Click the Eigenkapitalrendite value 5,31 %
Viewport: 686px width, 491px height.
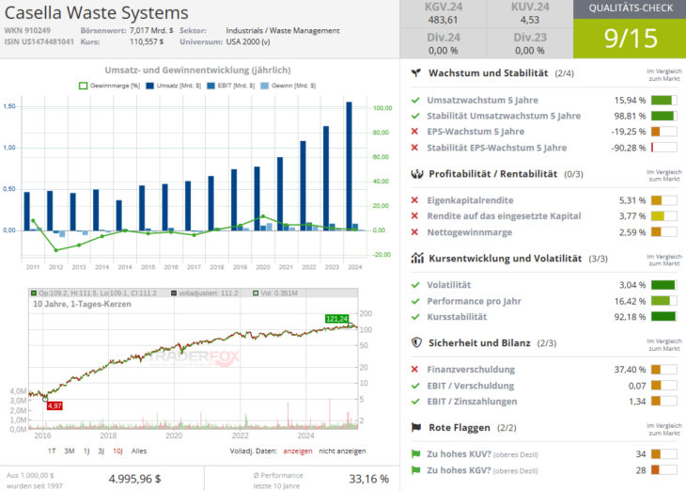(632, 200)
